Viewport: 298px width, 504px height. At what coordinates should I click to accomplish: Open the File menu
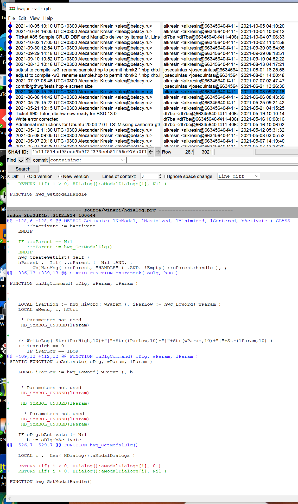(11, 18)
